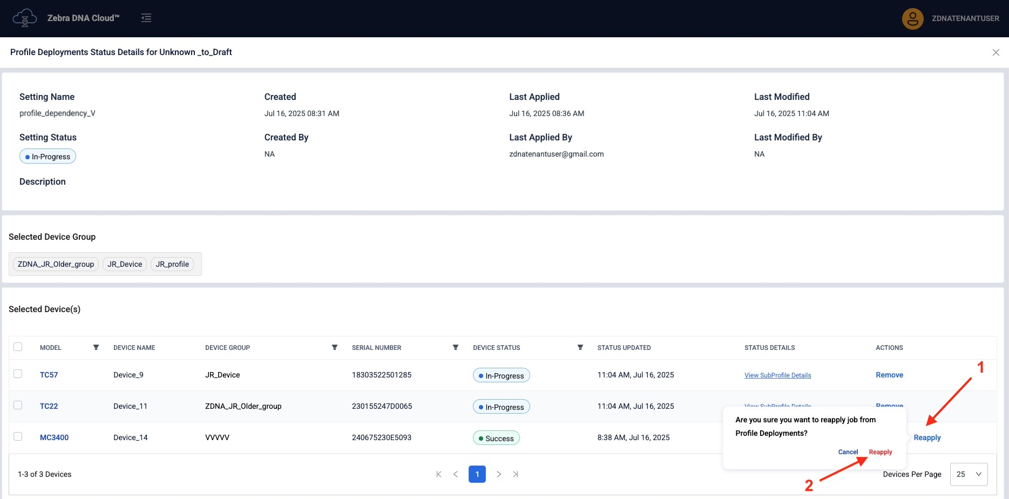Go to the last page of devices
This screenshot has width=1009, height=499.
[x=516, y=474]
